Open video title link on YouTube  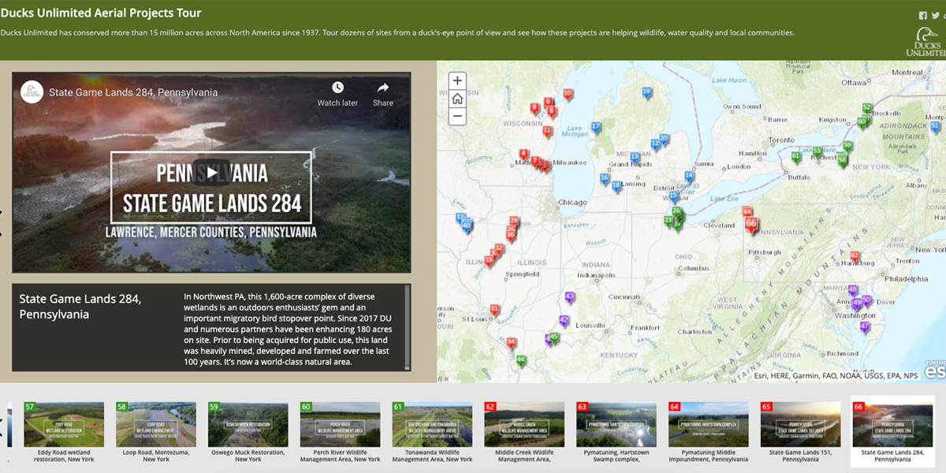tap(133, 92)
